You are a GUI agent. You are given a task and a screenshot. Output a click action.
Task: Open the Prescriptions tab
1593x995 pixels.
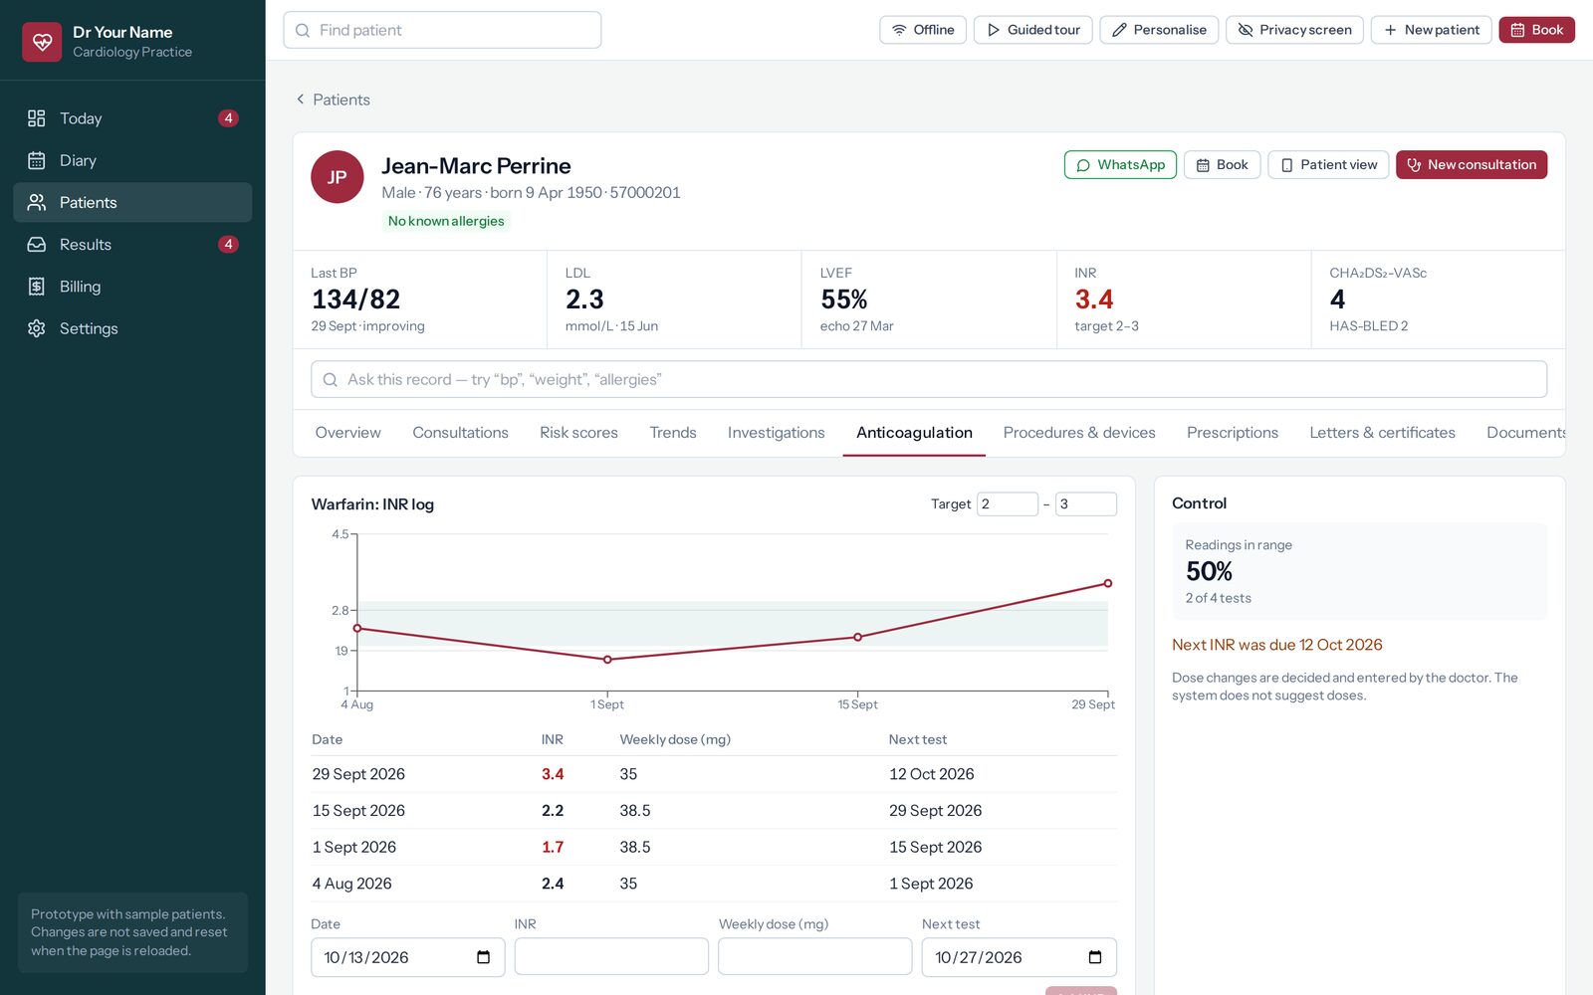point(1233,433)
